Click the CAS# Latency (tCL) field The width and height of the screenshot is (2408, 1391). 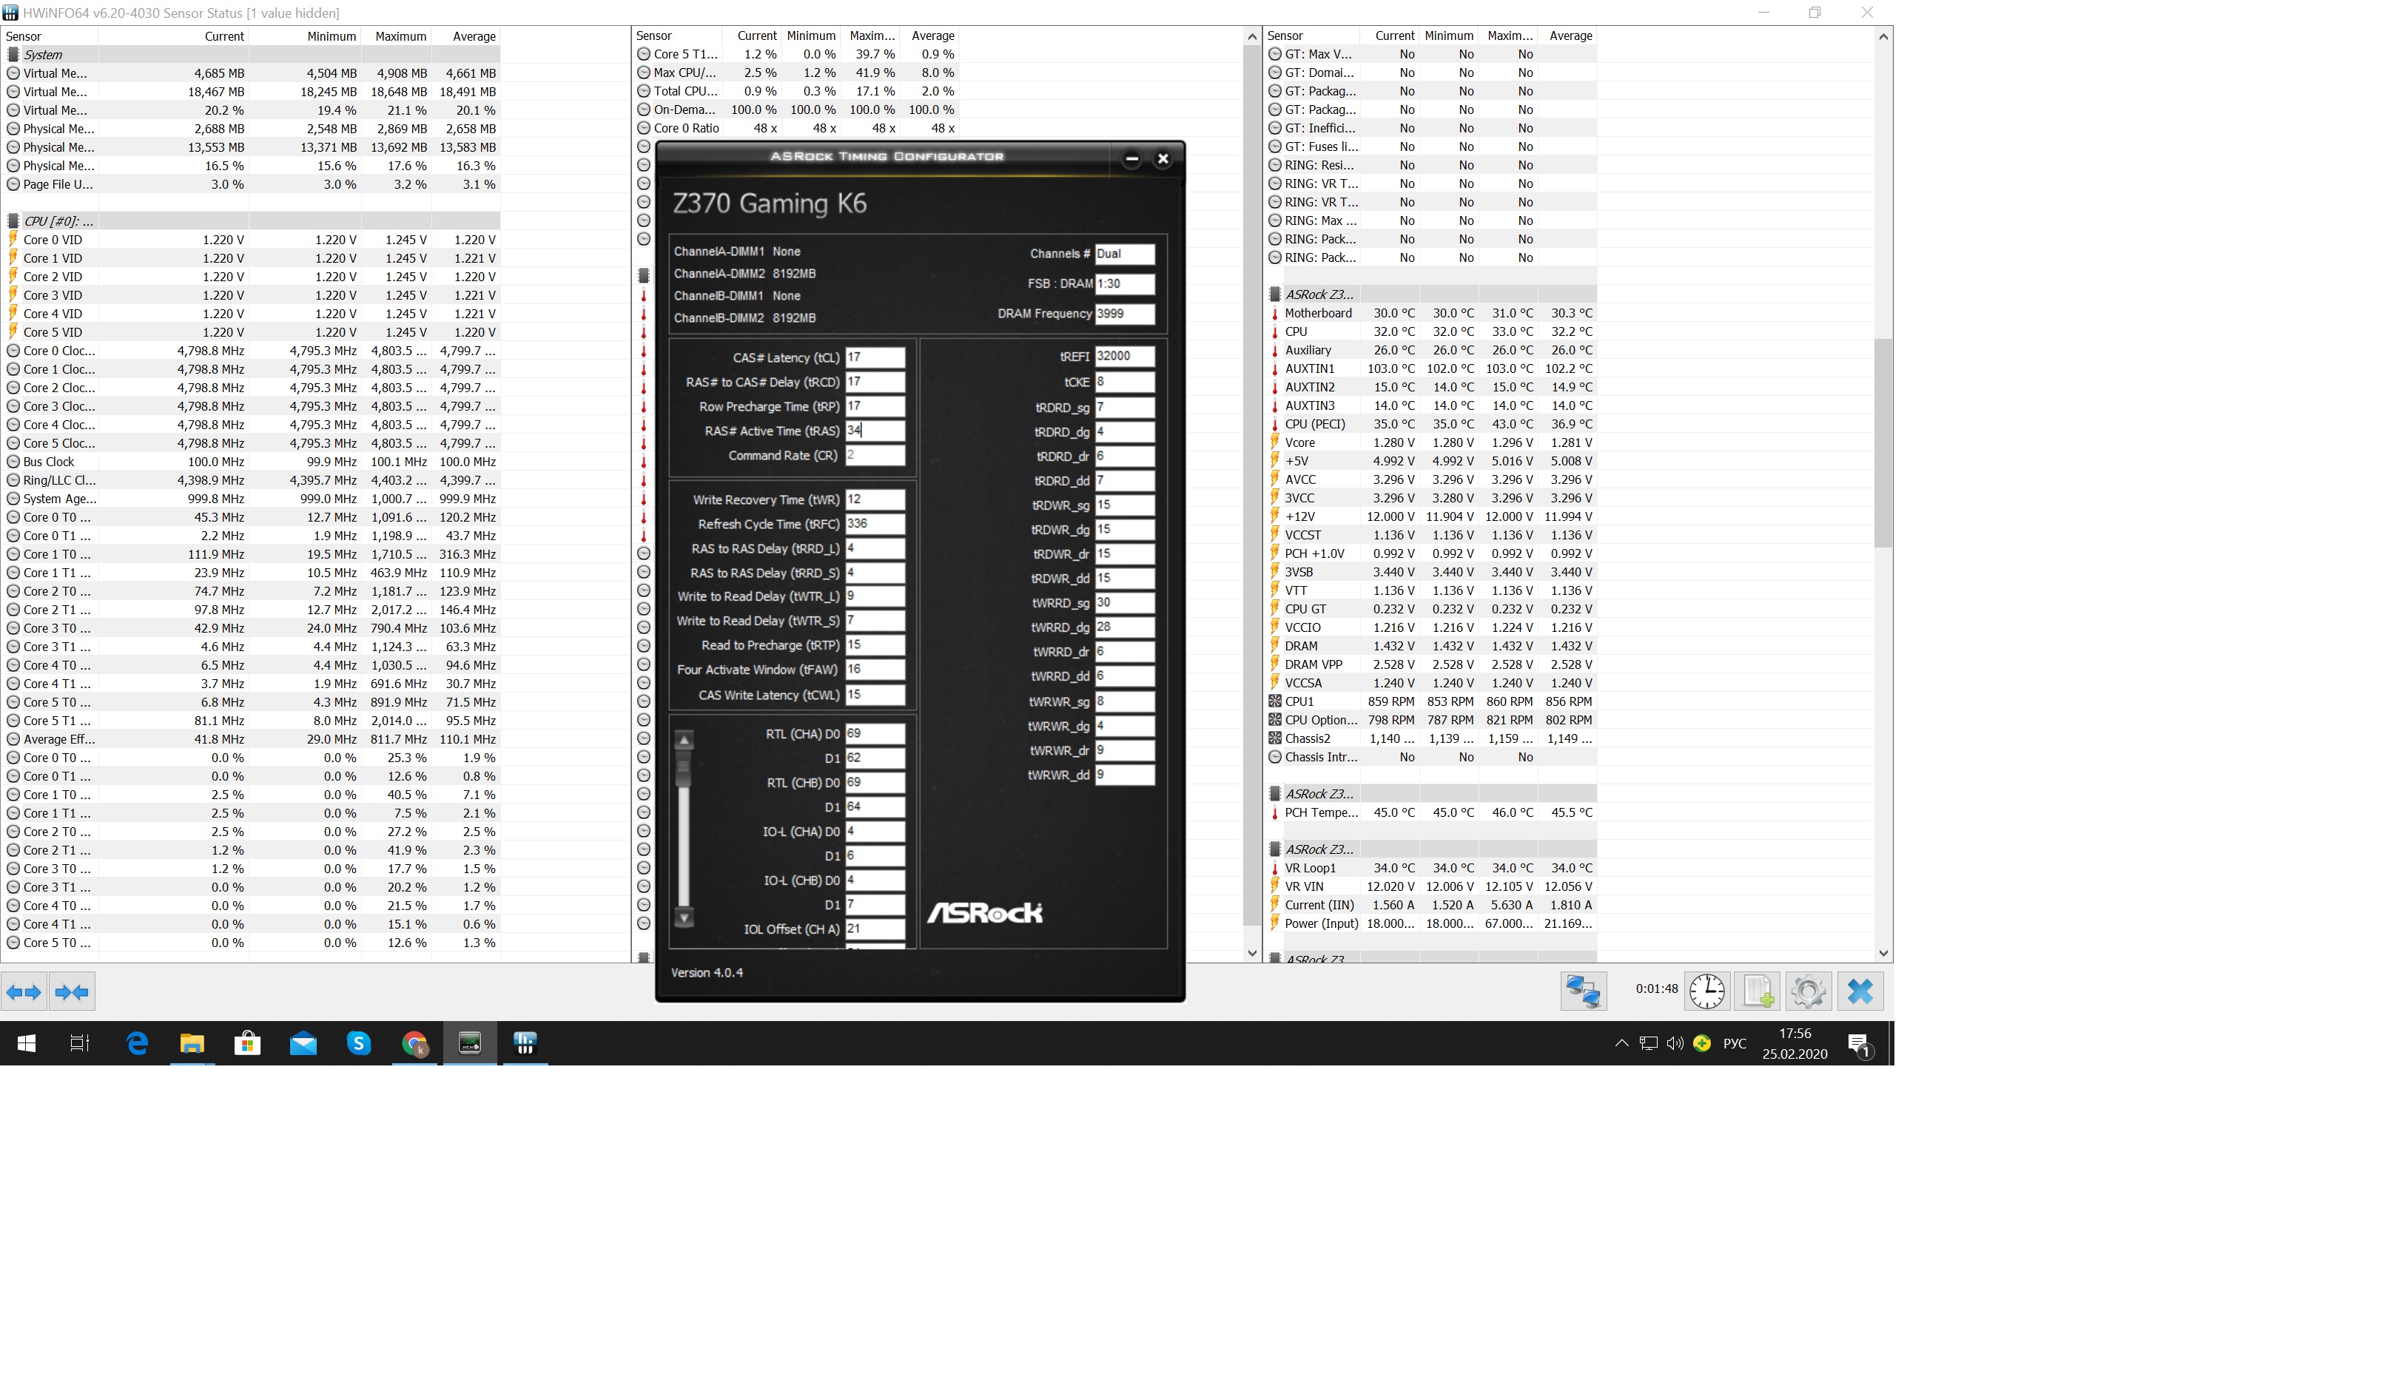click(x=875, y=357)
